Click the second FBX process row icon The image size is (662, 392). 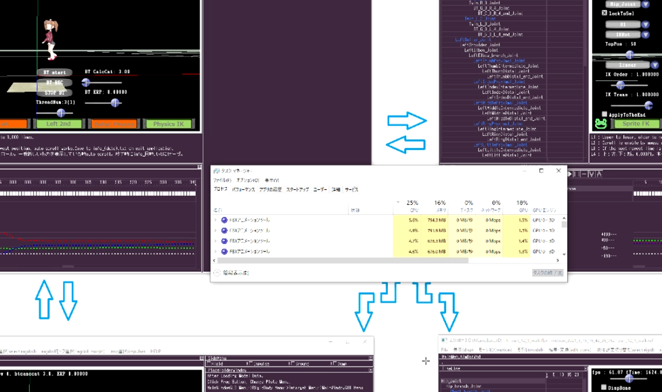224,230
